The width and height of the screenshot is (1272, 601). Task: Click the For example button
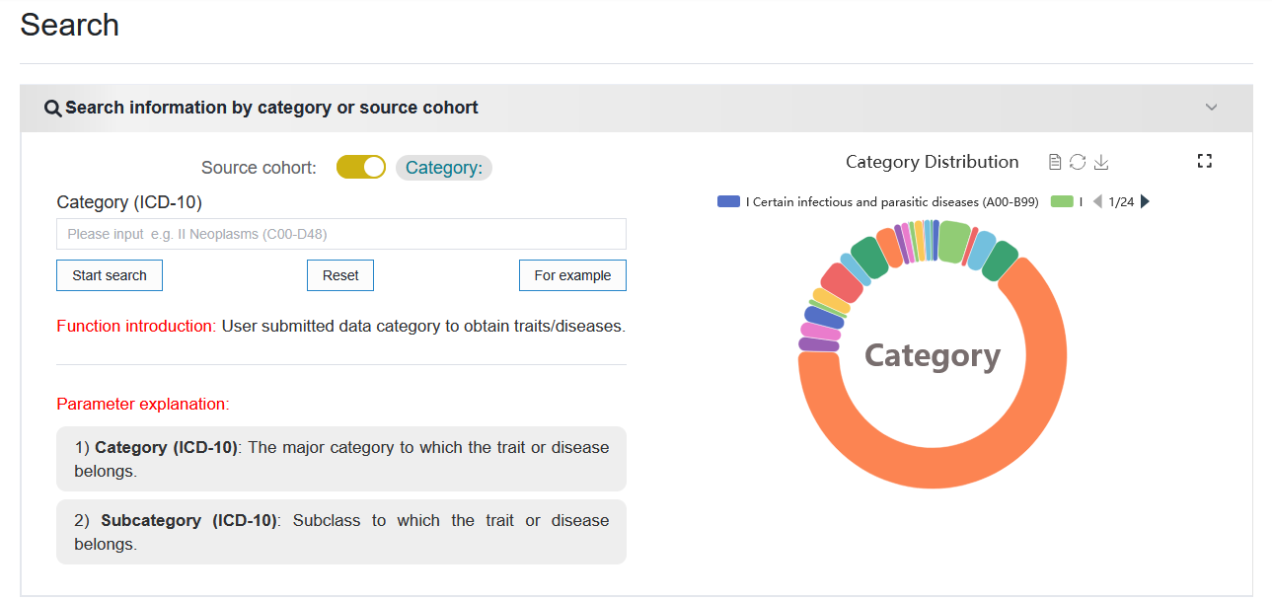tap(572, 275)
